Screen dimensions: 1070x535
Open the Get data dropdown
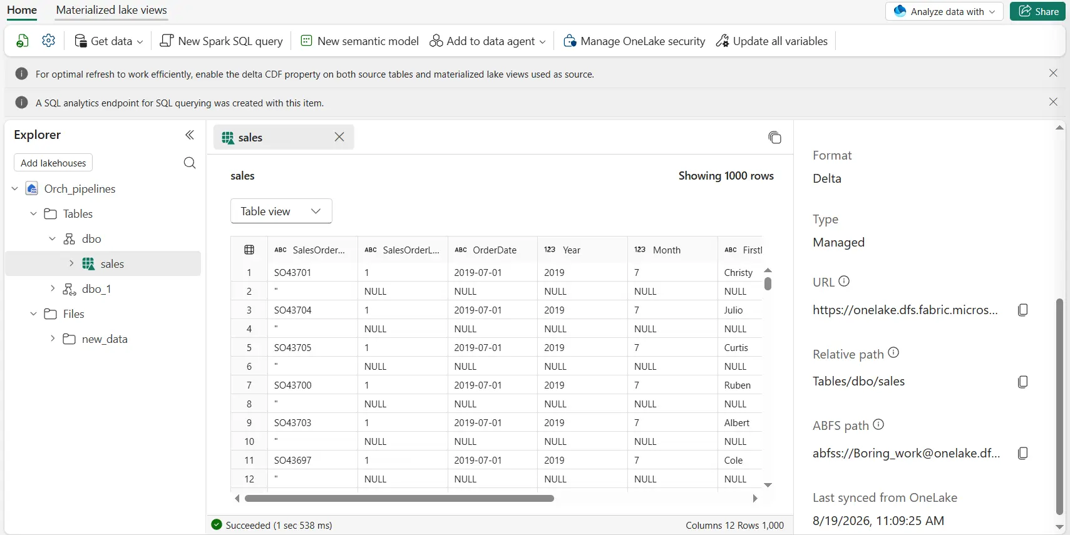tap(109, 41)
